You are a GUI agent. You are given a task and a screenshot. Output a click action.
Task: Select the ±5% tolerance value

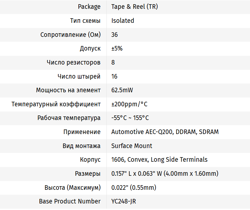(117, 49)
